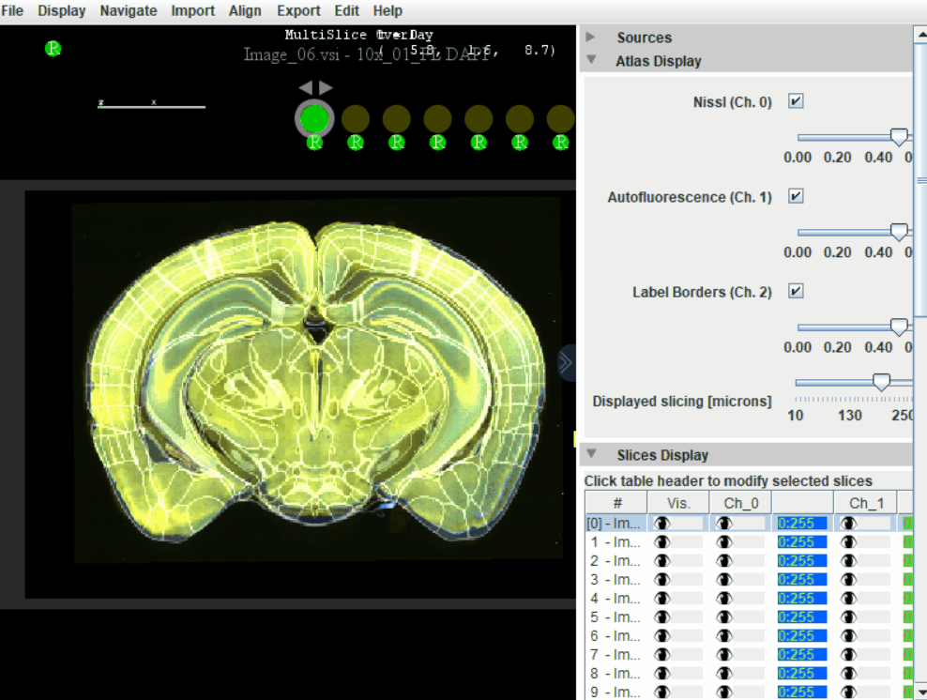Viewport: 927px width, 700px height.
Task: Click the Vis. table column header
Action: [x=678, y=503]
